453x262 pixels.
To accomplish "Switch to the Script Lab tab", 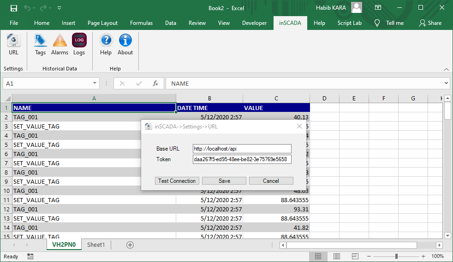I will [349, 23].
